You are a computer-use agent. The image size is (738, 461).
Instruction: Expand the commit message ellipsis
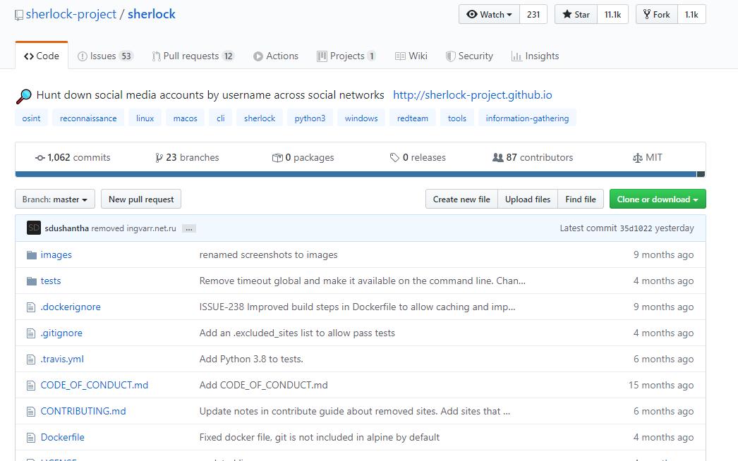coord(188,228)
